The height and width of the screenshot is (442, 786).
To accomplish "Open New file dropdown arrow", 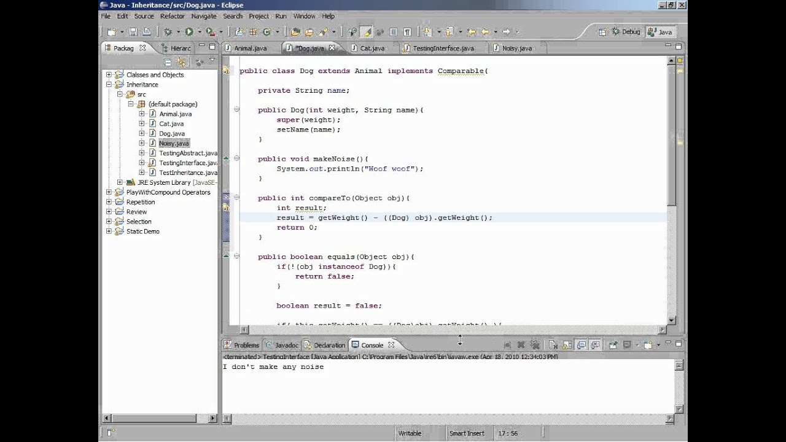I will [122, 32].
